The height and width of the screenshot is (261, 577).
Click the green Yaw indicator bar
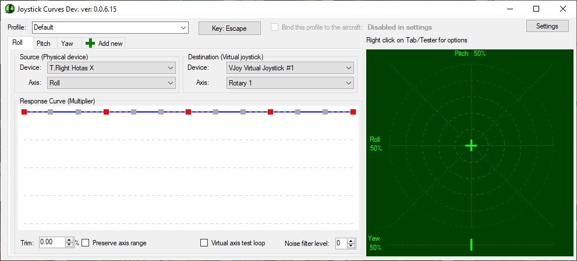[472, 245]
